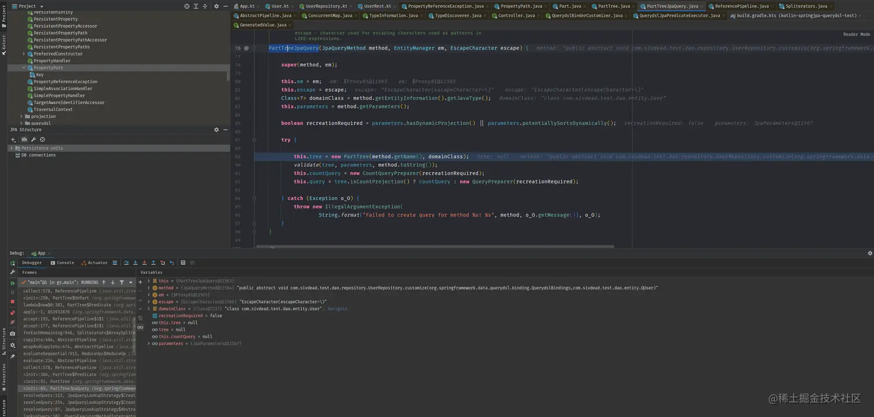Expand 'this' variable node
This screenshot has height=417, width=874.
pyautogui.click(x=149, y=281)
